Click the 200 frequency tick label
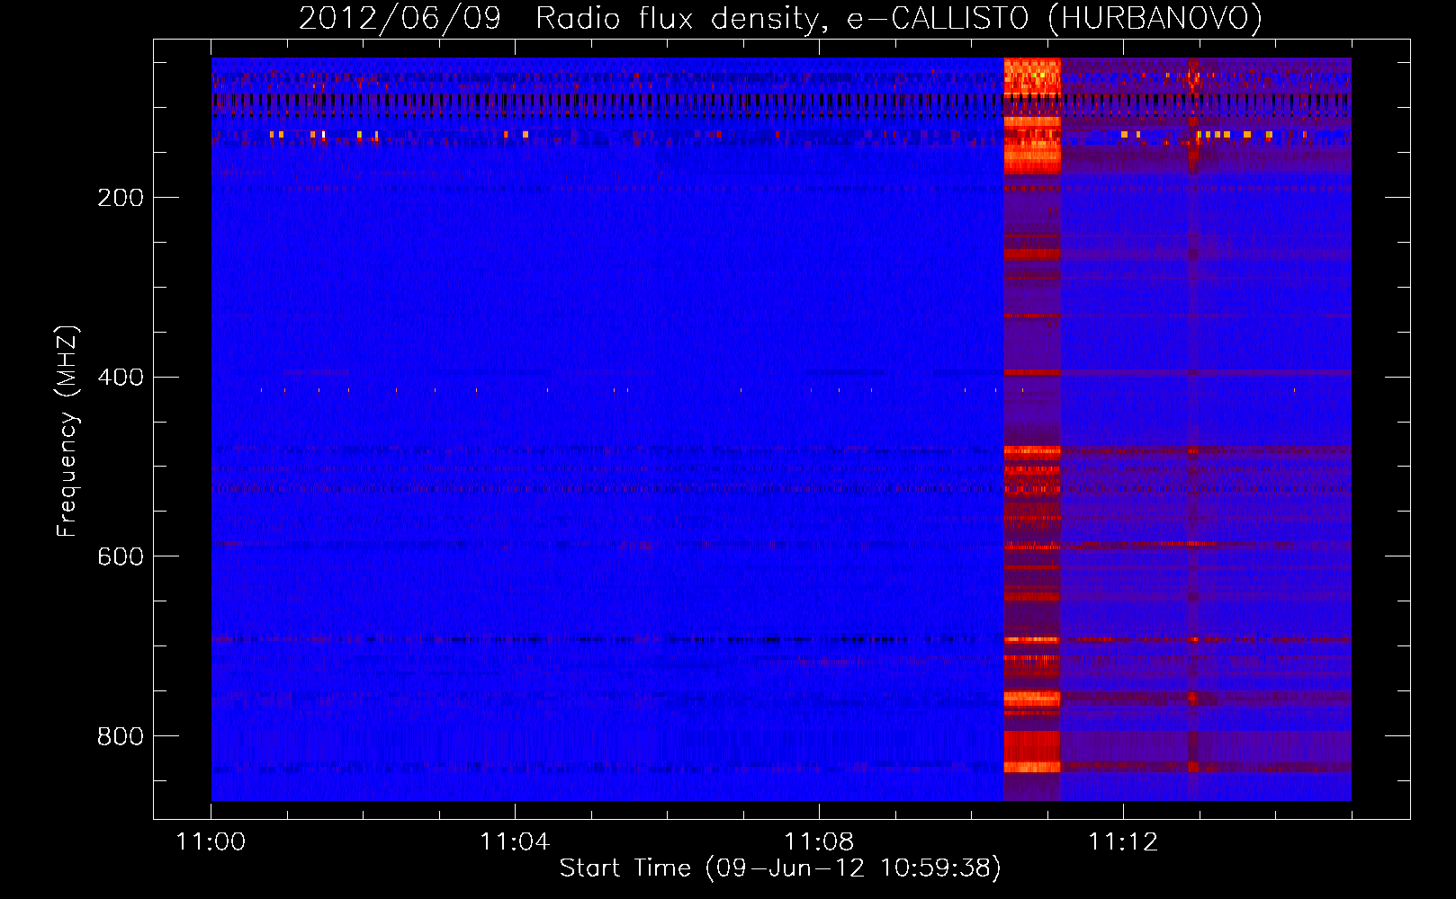 (121, 198)
